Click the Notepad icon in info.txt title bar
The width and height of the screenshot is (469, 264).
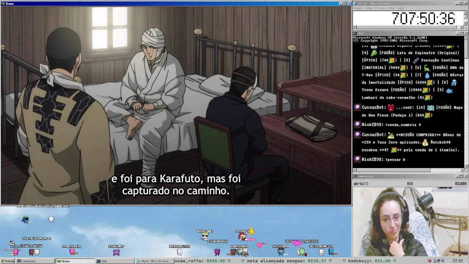click(x=355, y=3)
